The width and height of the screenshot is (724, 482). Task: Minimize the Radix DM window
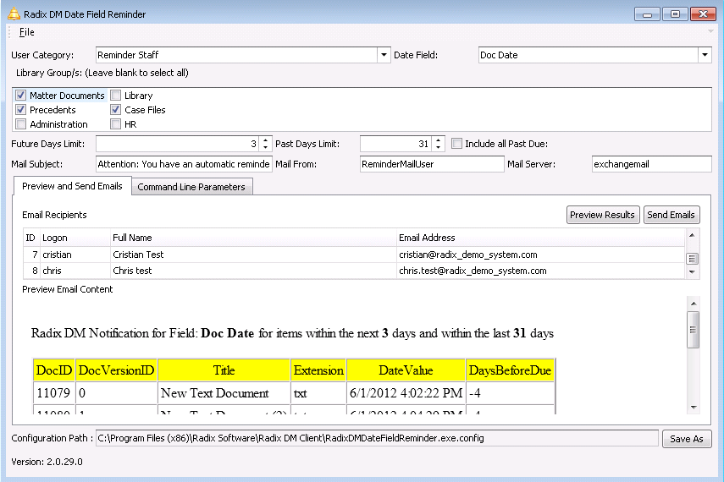click(x=647, y=14)
